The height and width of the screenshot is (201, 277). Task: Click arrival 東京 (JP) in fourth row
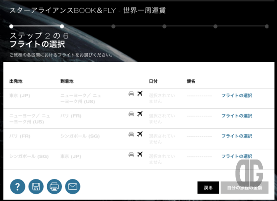(71, 156)
